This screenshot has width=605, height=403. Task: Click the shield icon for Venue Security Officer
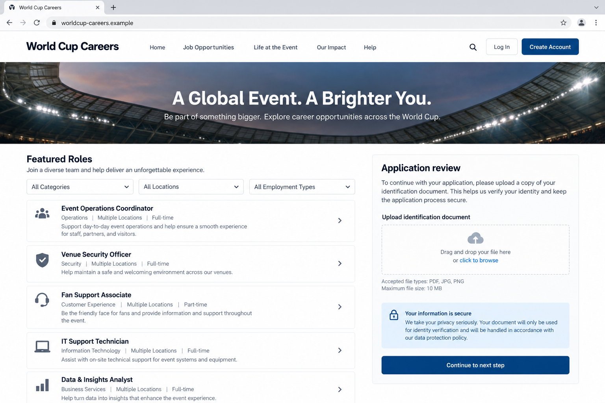click(42, 260)
